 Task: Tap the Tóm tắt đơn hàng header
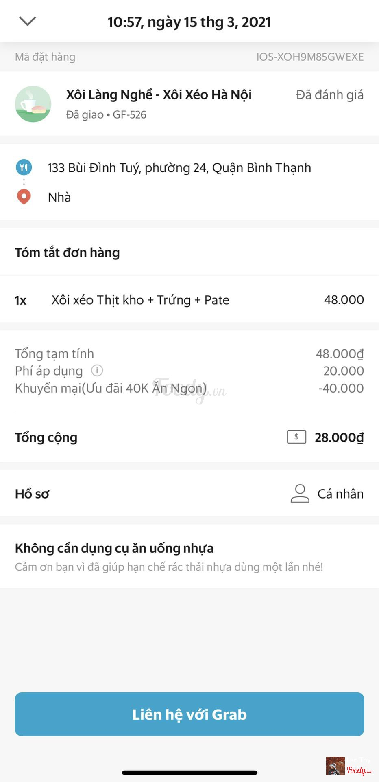tap(68, 253)
